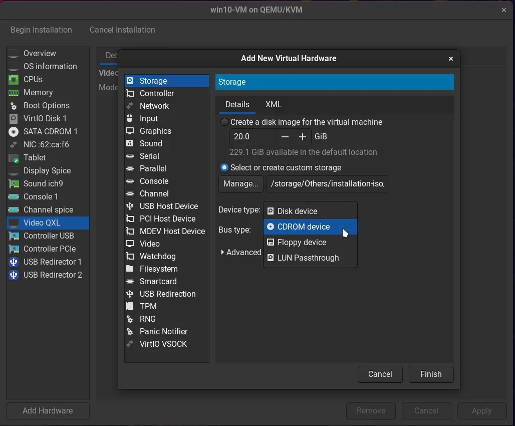
Task: Decrease disk size with minus button
Action: (285, 137)
